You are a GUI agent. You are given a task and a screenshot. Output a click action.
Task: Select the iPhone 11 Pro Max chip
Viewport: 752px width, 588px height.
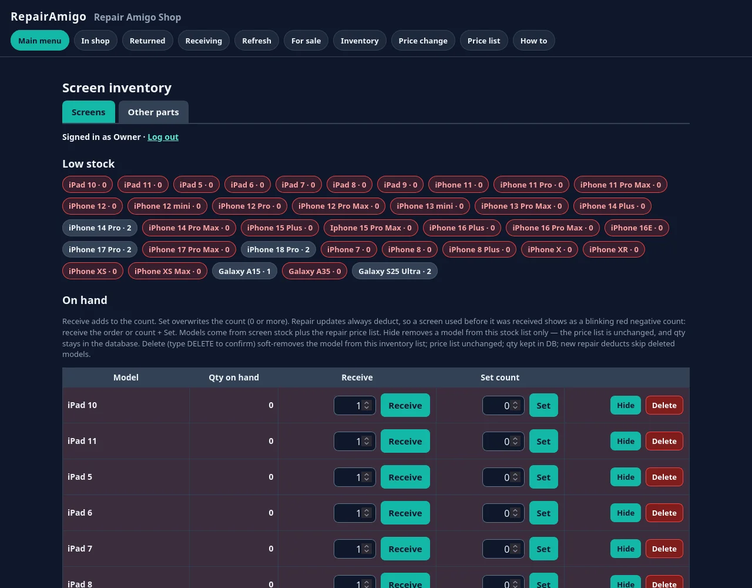(620, 185)
